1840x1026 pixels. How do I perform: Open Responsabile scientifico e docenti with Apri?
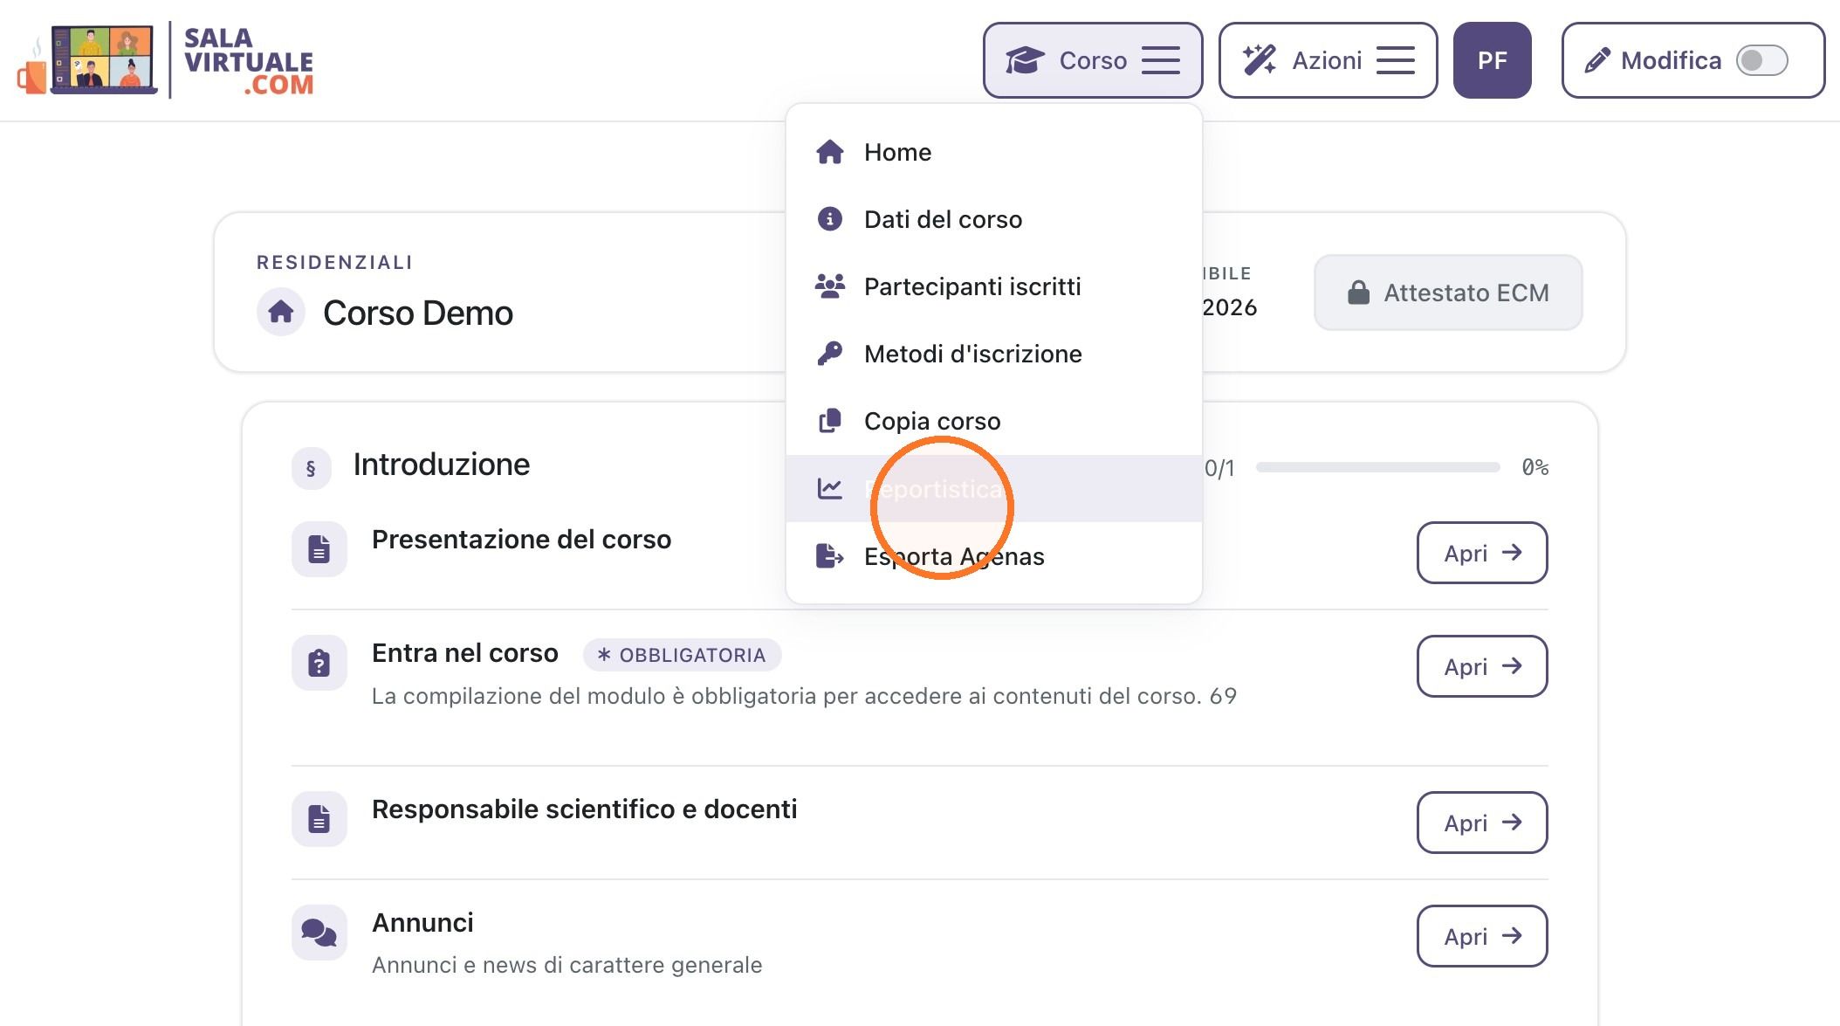(1482, 823)
